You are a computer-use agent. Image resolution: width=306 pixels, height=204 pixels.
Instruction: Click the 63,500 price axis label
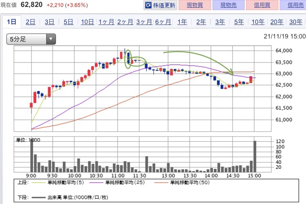tap(284, 62)
